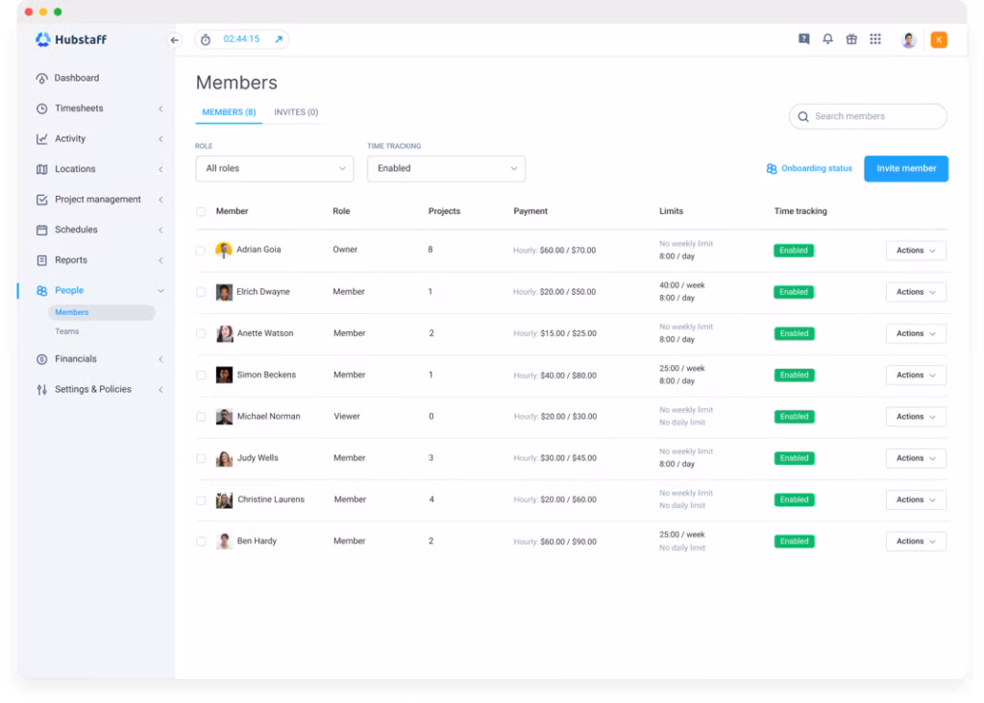
Task: Click the help question mark icon
Action: tap(803, 39)
